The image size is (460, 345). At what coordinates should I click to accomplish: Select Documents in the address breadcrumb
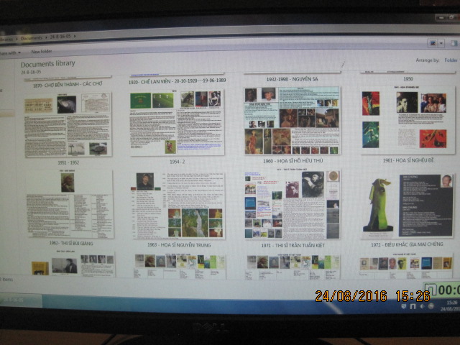click(x=32, y=38)
